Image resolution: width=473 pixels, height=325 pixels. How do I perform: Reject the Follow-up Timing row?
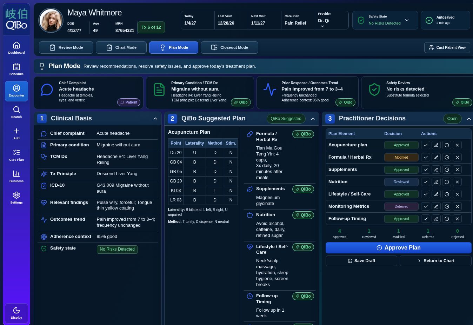coord(457,219)
